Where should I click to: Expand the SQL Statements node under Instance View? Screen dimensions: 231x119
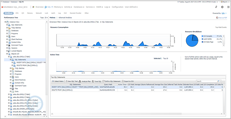pyautogui.click(x=7, y=25)
